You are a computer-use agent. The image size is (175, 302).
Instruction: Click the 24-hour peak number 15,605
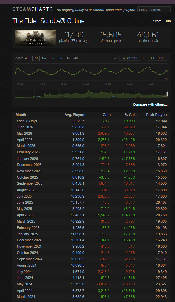pos(111,35)
